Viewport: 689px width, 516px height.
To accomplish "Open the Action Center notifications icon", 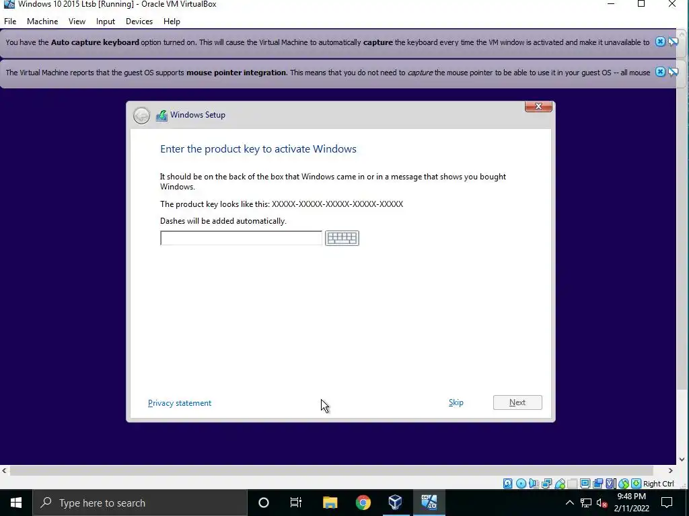I will coord(667,503).
